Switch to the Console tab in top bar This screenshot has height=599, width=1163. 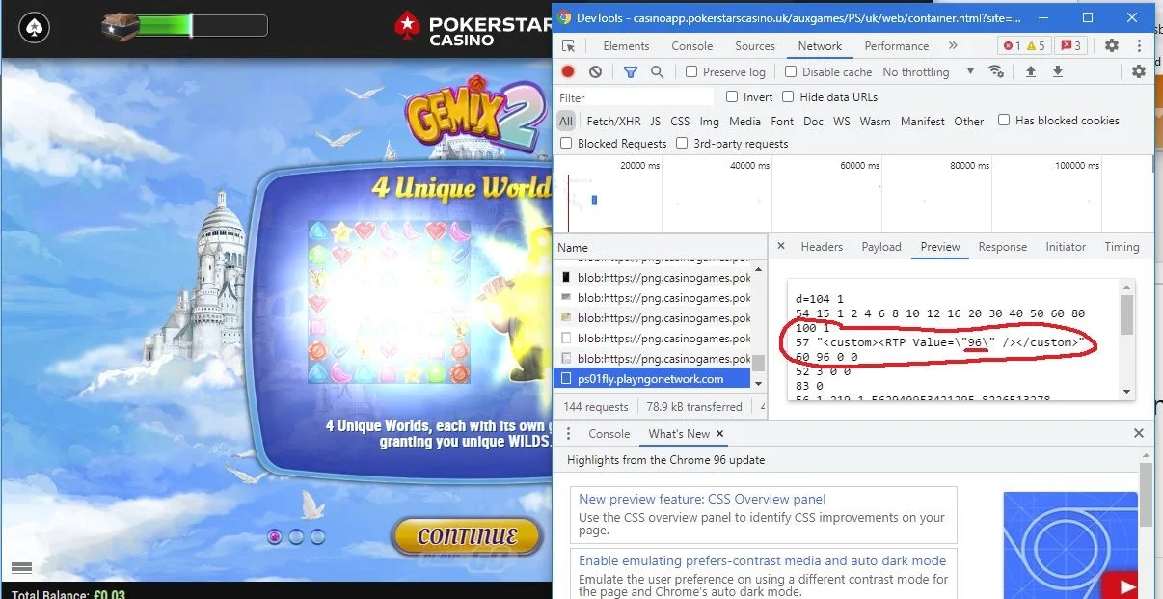click(x=692, y=45)
